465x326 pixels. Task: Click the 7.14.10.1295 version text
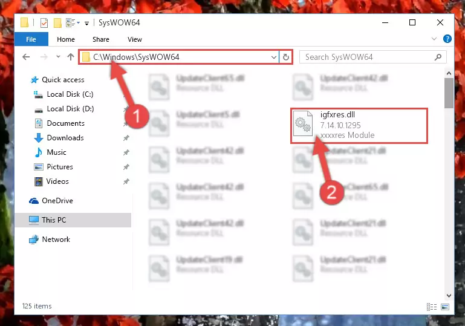(340, 125)
